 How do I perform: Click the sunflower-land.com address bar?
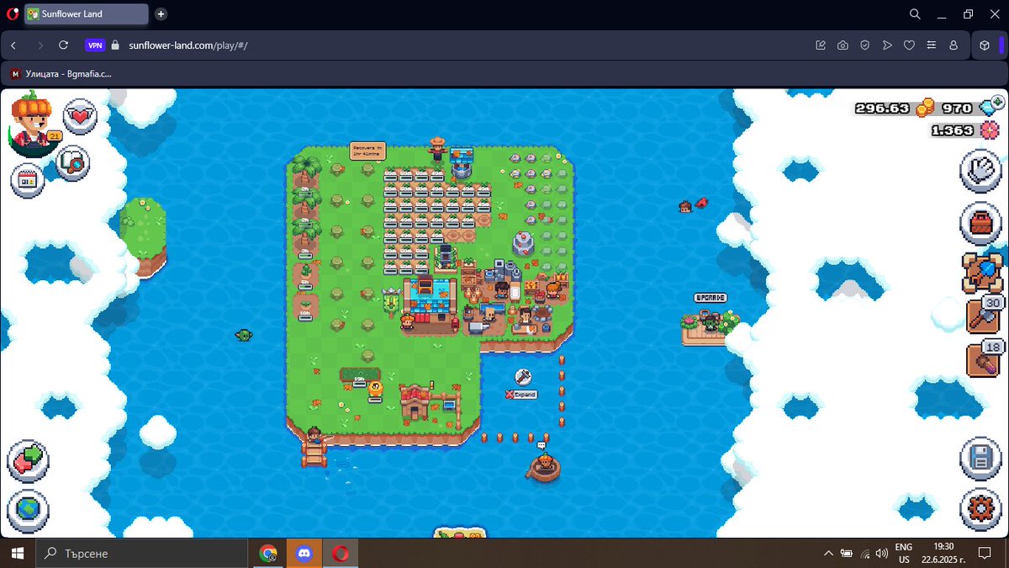188,45
